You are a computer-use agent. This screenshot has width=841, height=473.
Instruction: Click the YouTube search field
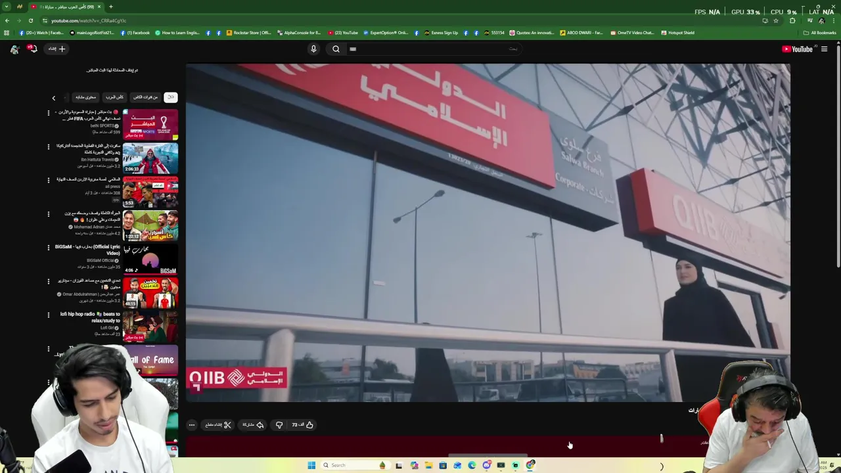[x=434, y=49]
